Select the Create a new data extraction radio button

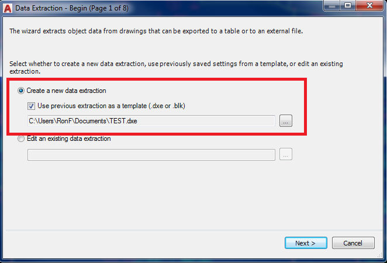click(x=21, y=91)
